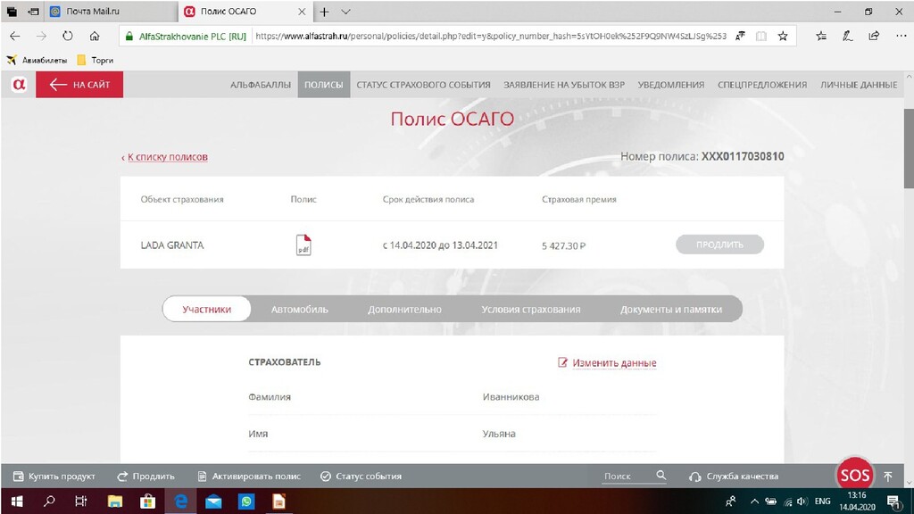Viewport: 914px width, 514px height.
Task: Open the СПЕЦПРЕДЛОЖЕНИЯ menu item
Action: point(762,85)
